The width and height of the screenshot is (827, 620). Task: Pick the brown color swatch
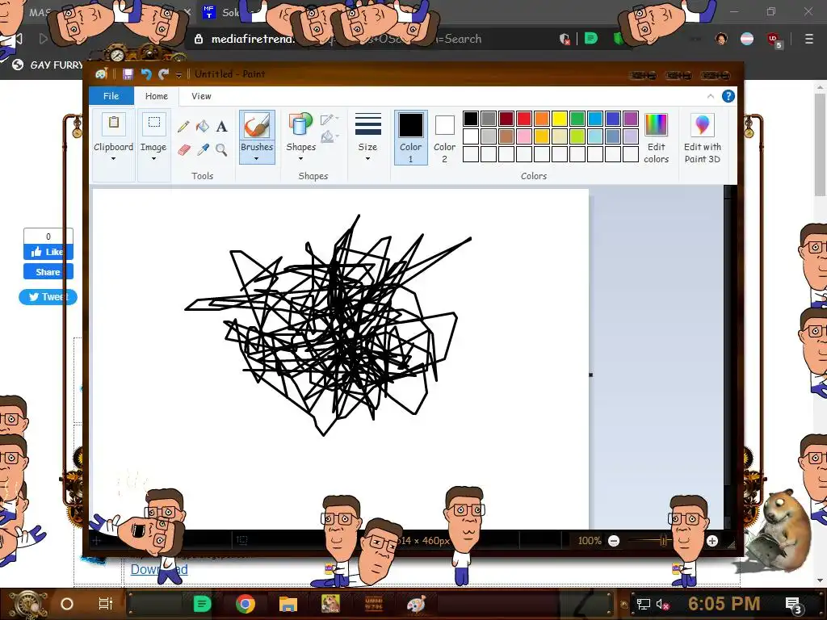click(x=506, y=136)
